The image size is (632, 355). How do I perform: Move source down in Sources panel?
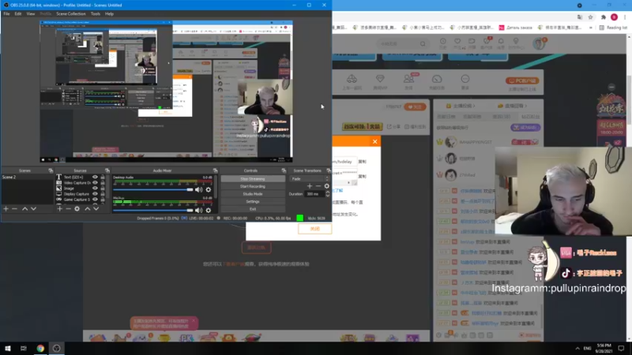point(96,209)
